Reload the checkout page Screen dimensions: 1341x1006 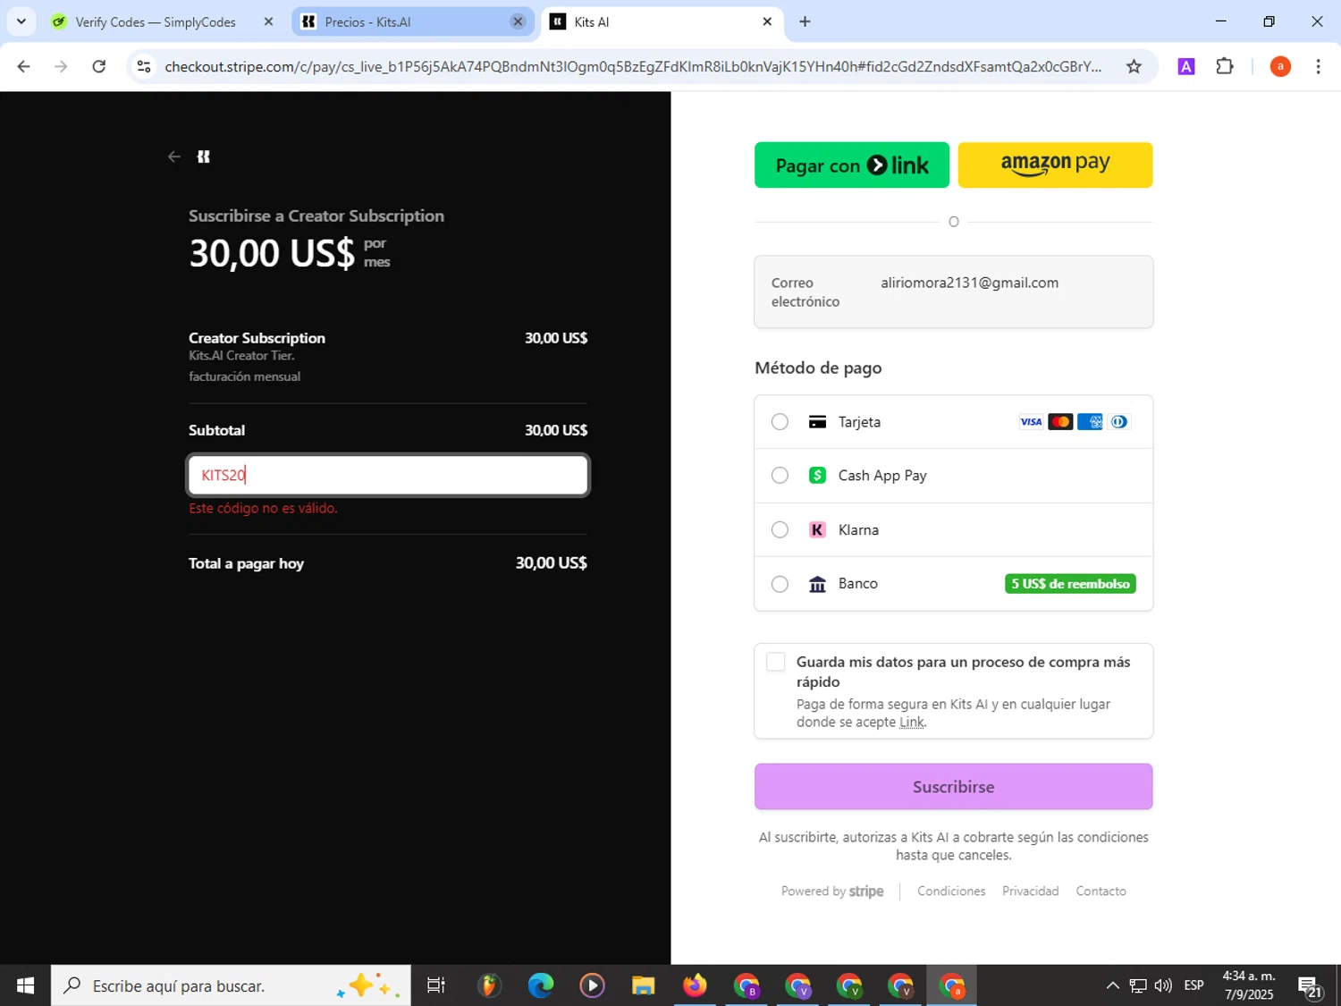(99, 66)
